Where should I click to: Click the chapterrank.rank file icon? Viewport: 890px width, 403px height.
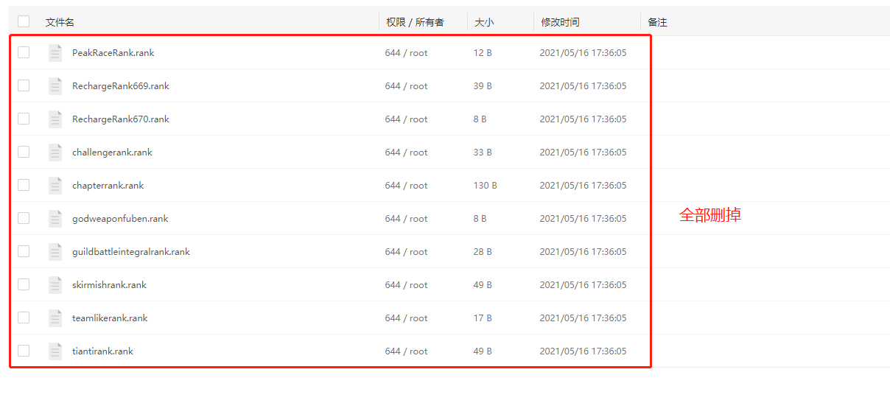point(55,186)
